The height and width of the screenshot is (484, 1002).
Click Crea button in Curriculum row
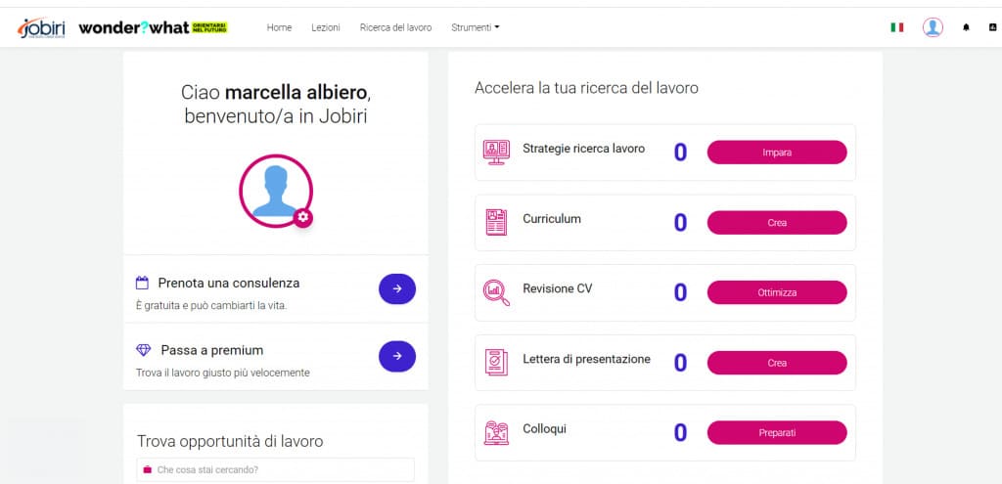click(x=777, y=223)
